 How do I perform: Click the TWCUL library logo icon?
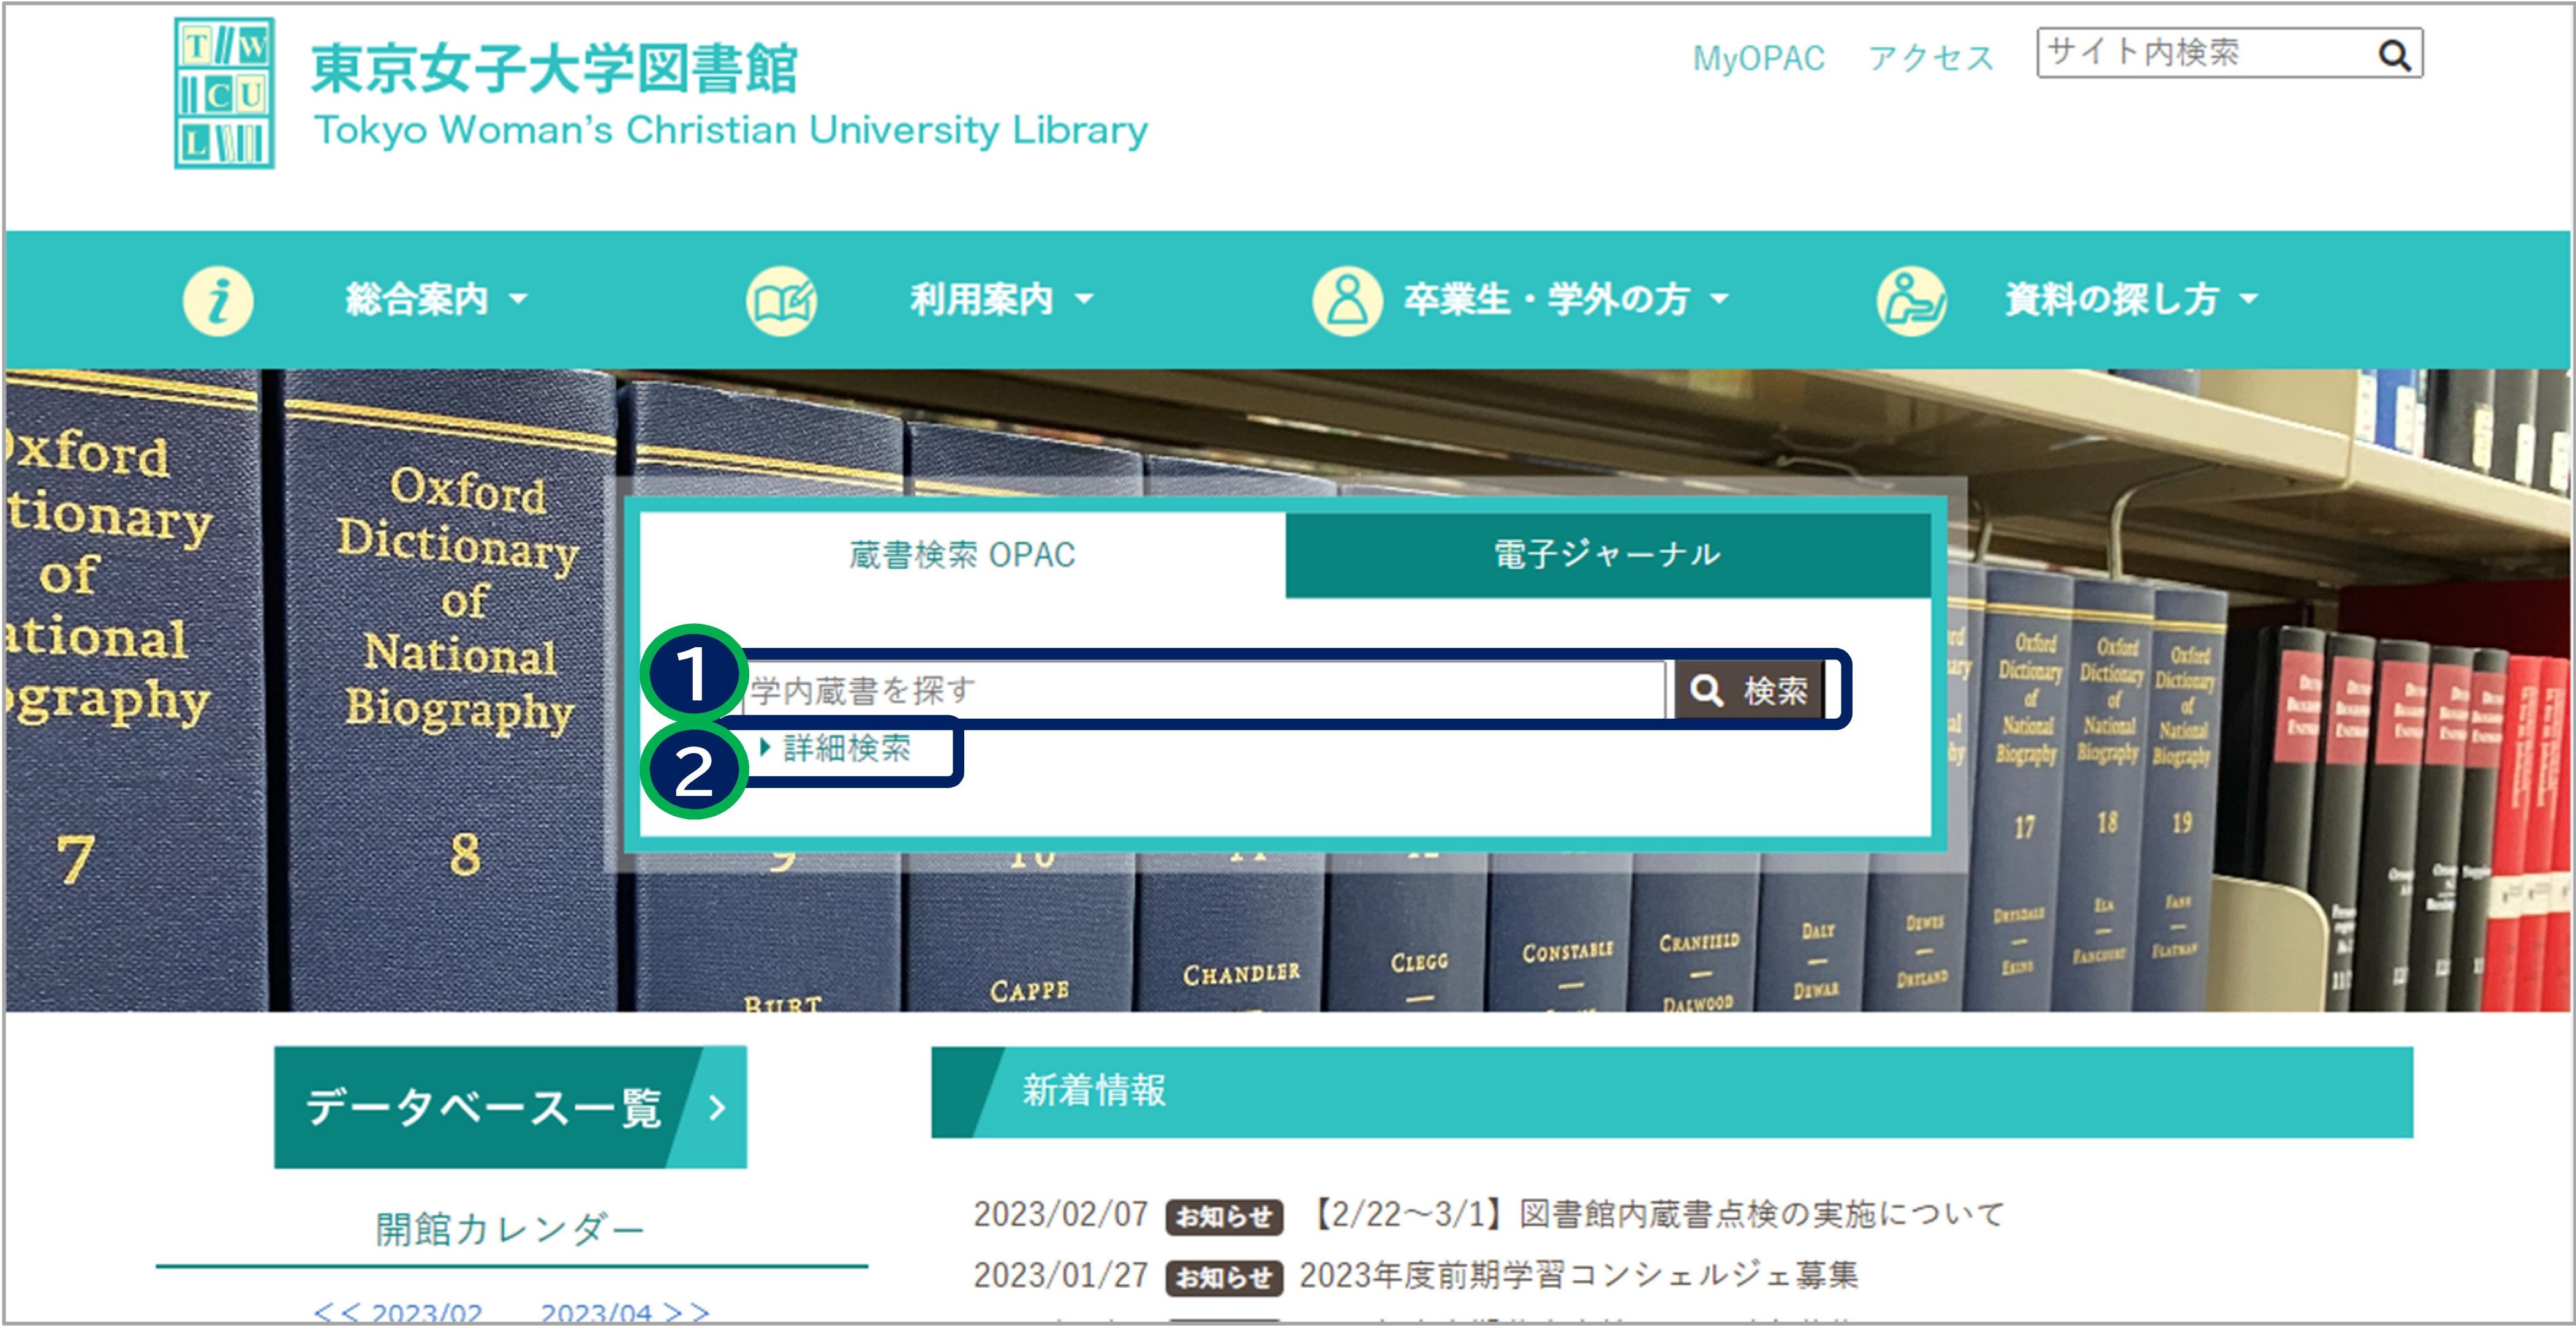pos(224,93)
